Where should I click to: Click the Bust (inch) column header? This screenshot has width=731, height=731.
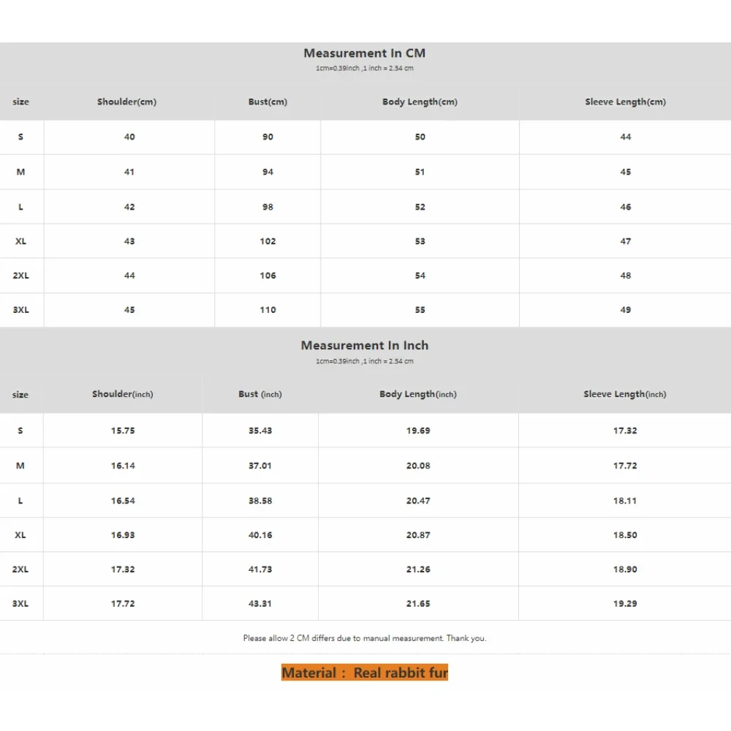point(260,394)
